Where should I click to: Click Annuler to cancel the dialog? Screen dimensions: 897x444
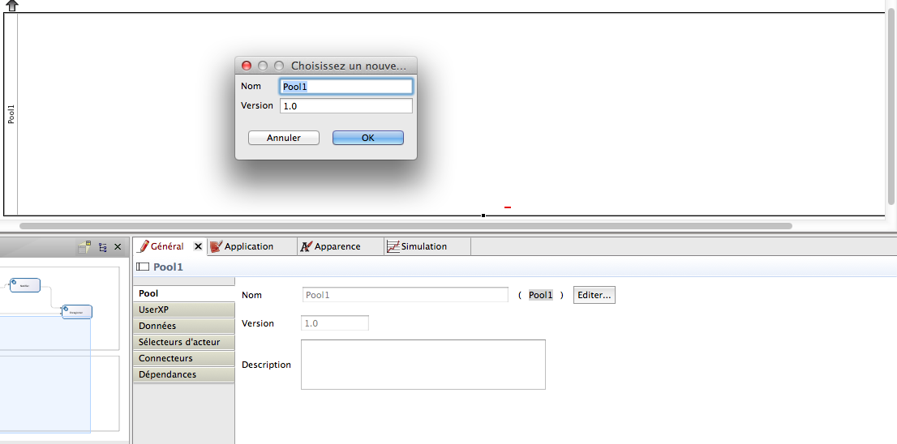[x=284, y=138]
